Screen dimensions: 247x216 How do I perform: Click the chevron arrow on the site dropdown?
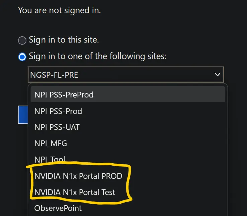click(218, 75)
